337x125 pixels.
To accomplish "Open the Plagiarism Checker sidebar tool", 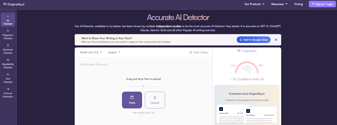I will [x=8, y=34].
